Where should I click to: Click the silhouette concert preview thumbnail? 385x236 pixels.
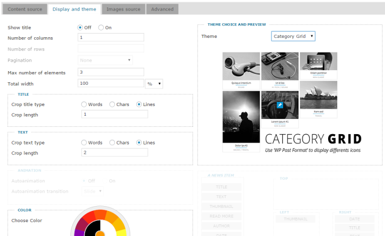pyautogui.click(x=241, y=117)
